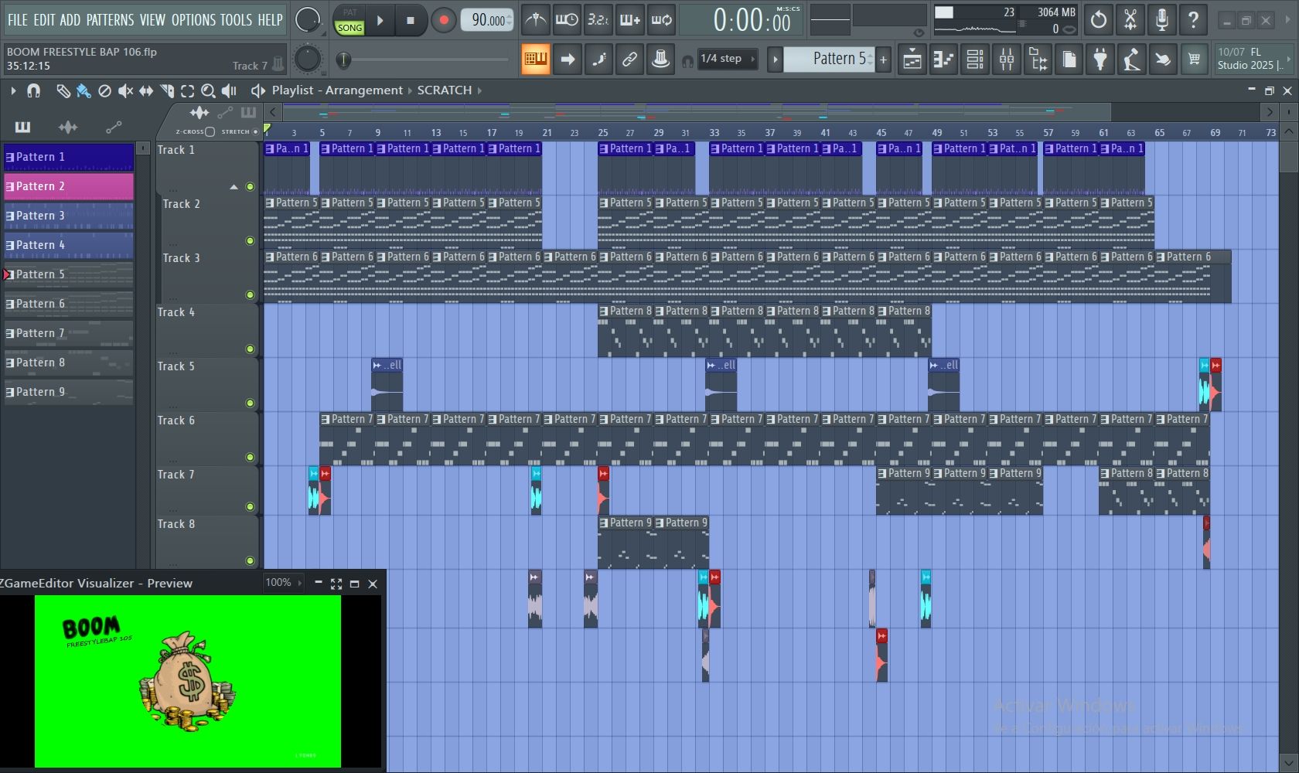Open the Piano roll view icon
This screenshot has height=773, width=1299.
[943, 60]
